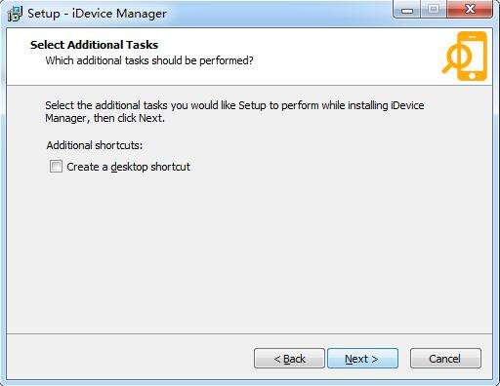500x386 pixels.
Task: Enable the Create a desktop shortcut checkbox
Action: [x=56, y=167]
